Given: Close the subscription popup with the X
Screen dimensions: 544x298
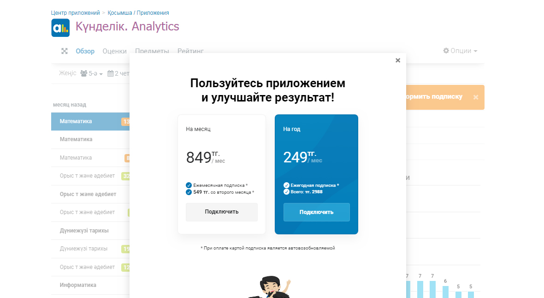Looking at the screenshot, I should (398, 60).
